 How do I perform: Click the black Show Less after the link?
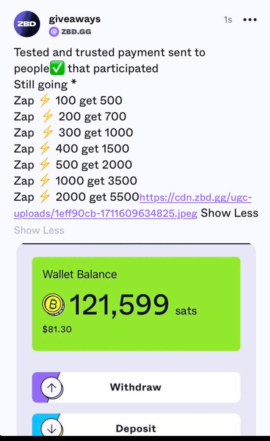229,213
